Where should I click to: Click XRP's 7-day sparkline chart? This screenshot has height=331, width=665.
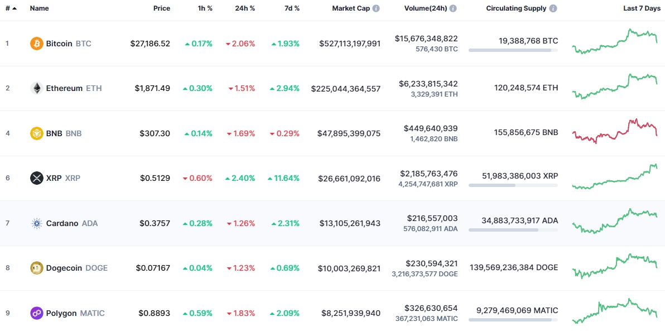pyautogui.click(x=615, y=176)
